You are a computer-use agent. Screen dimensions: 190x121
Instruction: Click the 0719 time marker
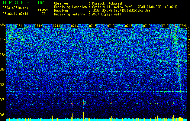pos(165,26)
